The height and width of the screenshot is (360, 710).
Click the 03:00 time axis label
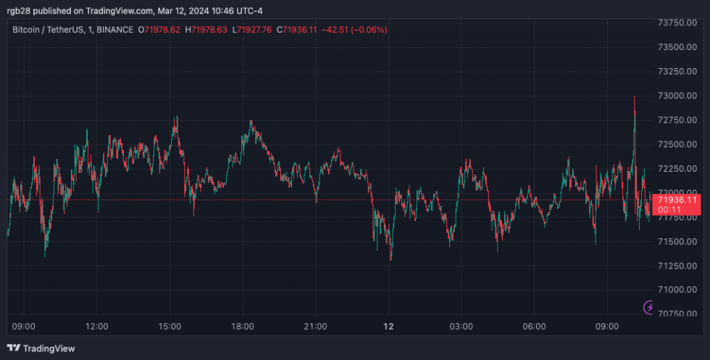[461, 327]
